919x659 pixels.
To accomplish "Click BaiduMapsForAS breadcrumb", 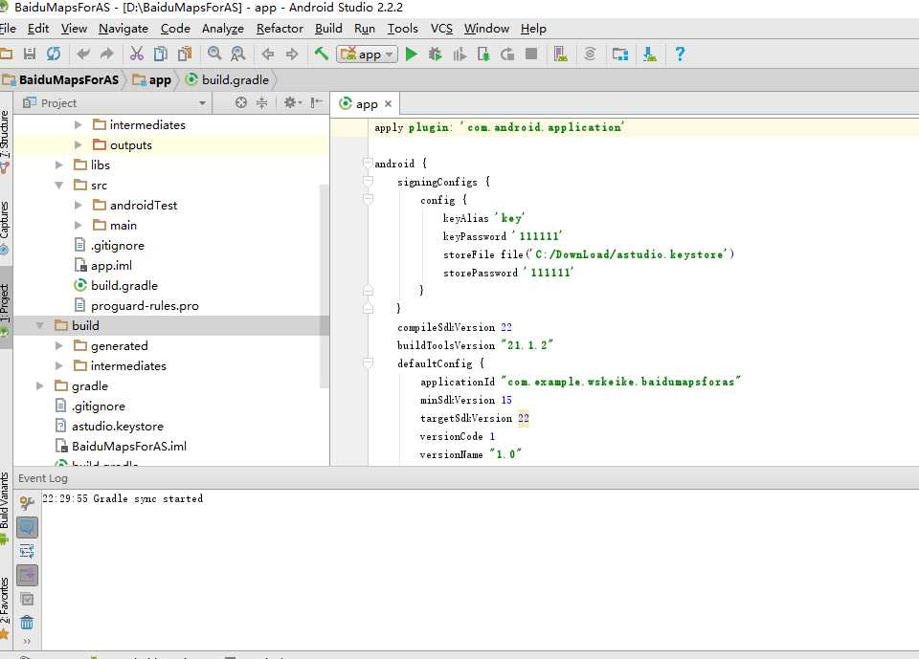I will point(61,79).
